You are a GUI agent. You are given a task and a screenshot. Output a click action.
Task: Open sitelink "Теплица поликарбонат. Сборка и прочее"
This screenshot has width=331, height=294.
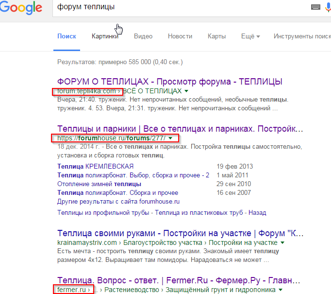tap(118, 193)
